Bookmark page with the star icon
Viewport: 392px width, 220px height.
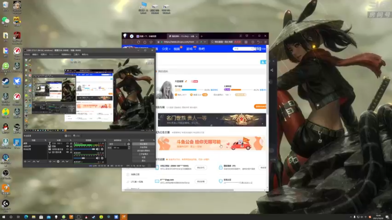(x=151, y=42)
